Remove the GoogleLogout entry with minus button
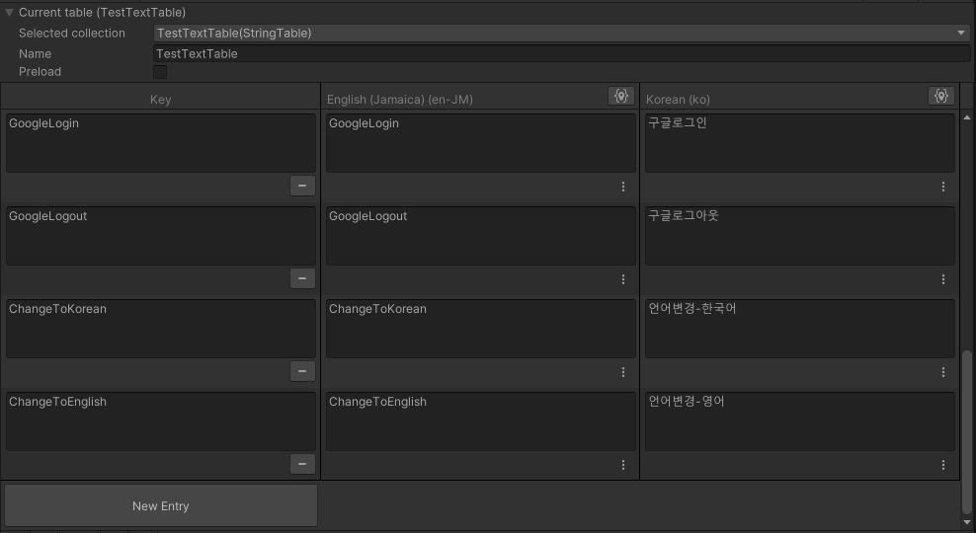Screen dimensions: 976x533 [302, 278]
